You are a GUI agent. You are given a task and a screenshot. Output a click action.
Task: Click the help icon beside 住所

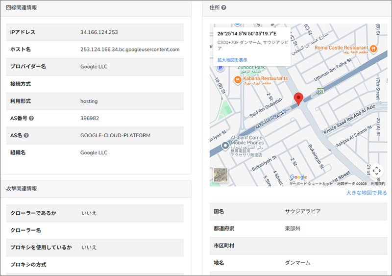coord(223,8)
